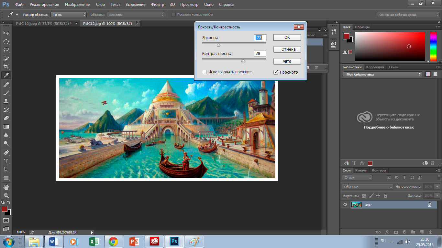The height and width of the screenshot is (248, 442).
Task: Switch to the 'Каналы' tab
Action: pos(361,170)
